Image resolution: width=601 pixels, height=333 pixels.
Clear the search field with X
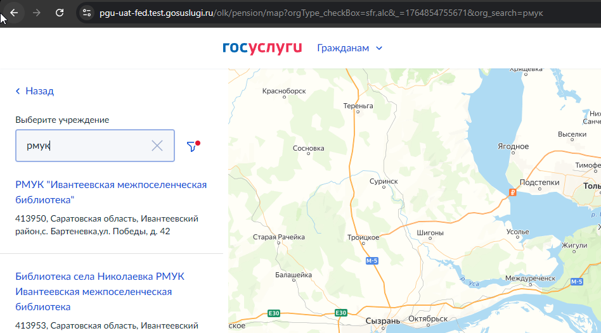click(x=157, y=146)
